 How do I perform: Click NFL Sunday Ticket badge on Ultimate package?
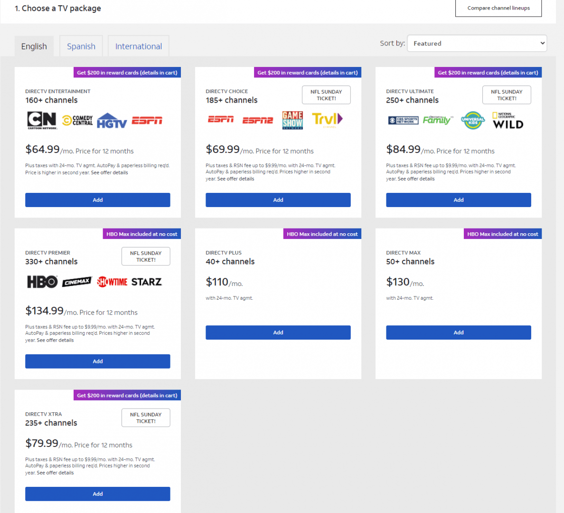(507, 95)
